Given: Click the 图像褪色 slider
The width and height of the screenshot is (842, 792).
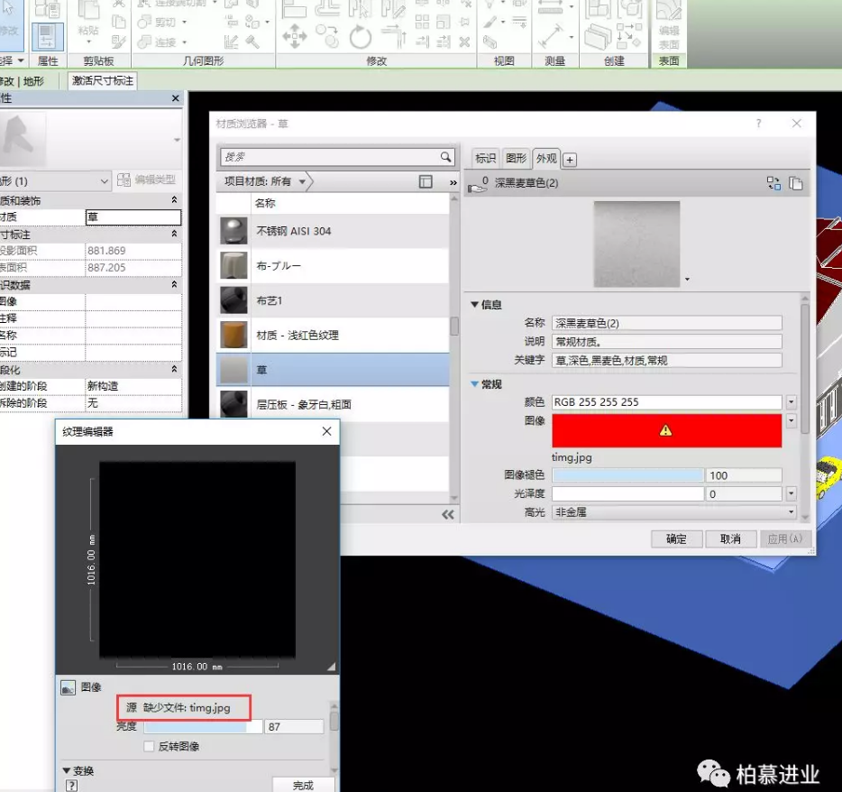Looking at the screenshot, I should (627, 475).
